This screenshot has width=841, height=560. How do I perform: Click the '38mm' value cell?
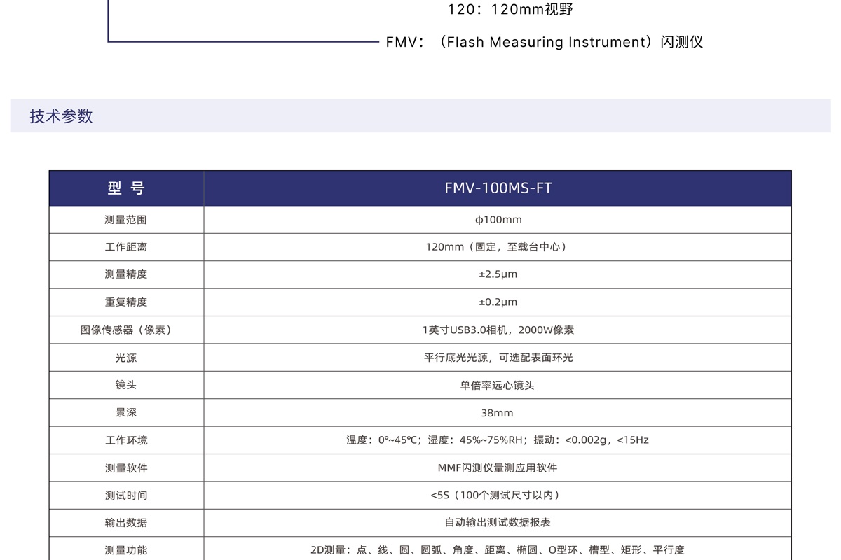pyautogui.click(x=498, y=413)
